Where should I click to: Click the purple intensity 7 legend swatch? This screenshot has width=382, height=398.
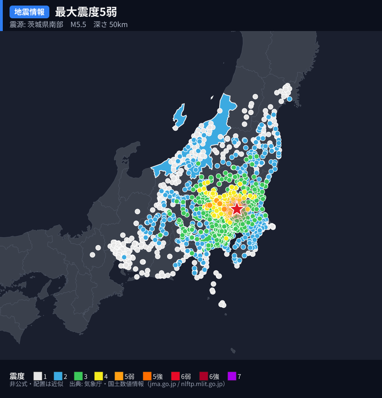(x=232, y=376)
